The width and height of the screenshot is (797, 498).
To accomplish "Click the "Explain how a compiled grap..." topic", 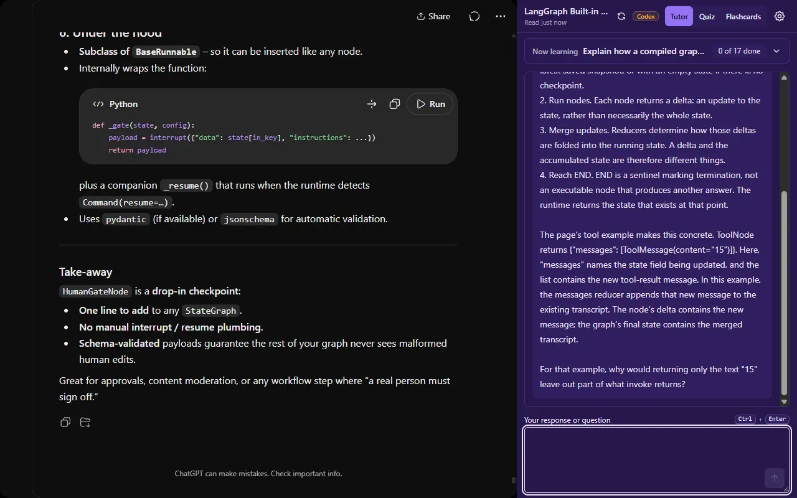I will tap(644, 51).
